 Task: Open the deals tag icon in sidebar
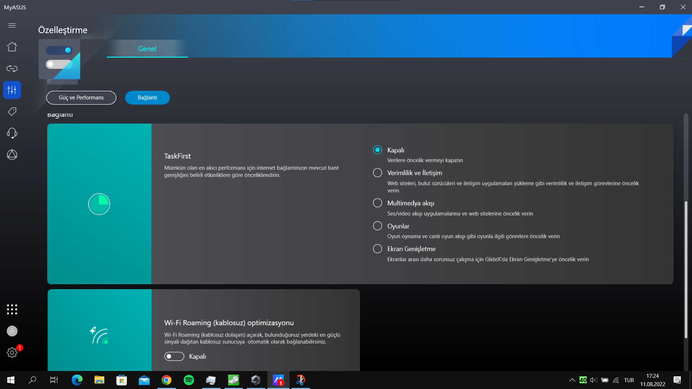point(12,112)
